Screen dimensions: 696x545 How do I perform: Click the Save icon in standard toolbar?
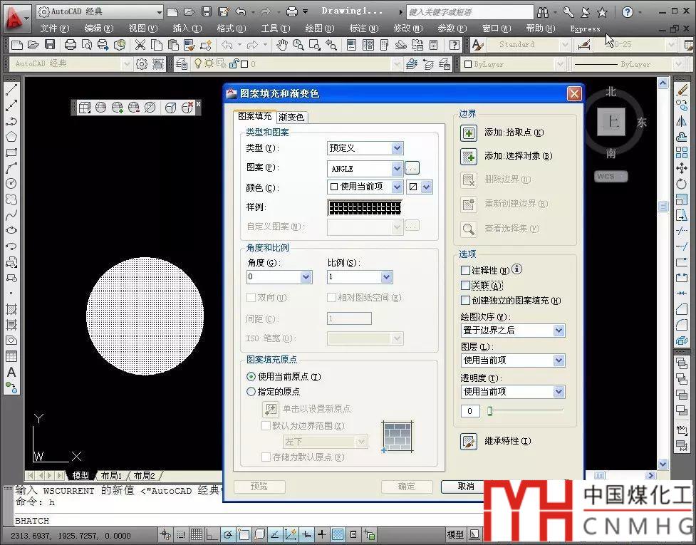click(50, 44)
